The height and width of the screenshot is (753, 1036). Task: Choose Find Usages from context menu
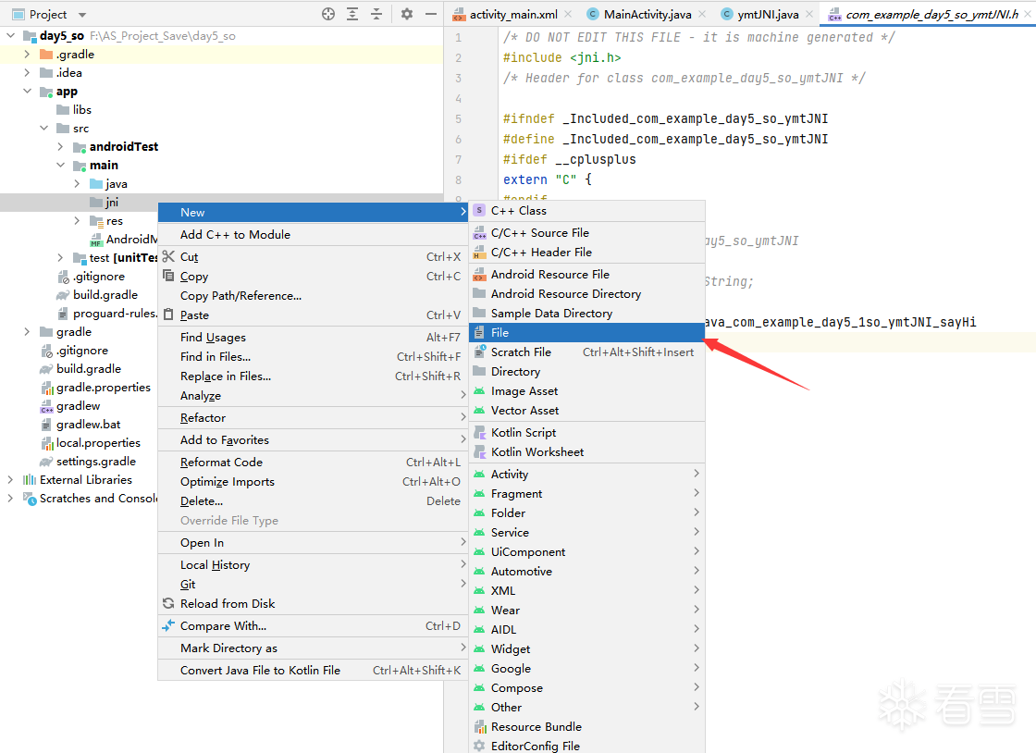tap(313, 338)
